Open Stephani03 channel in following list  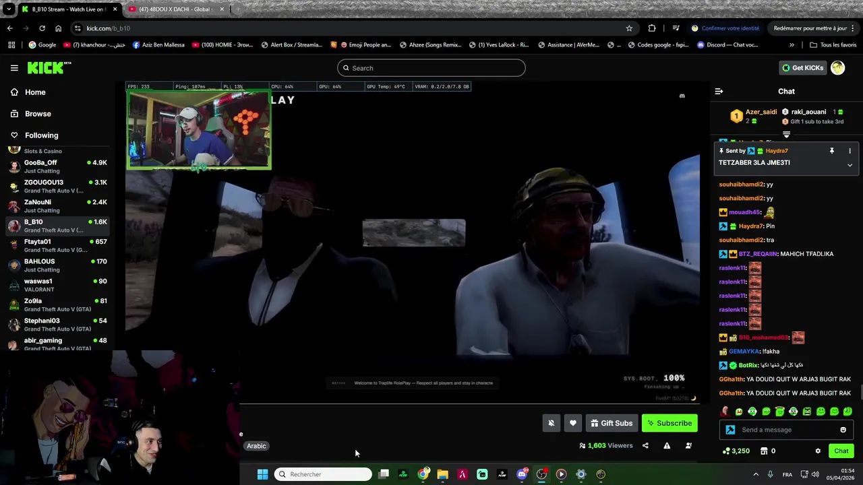click(x=57, y=324)
